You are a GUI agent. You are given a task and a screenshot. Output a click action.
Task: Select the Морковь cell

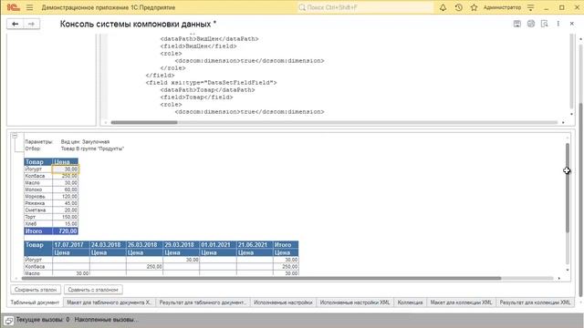pyautogui.click(x=38, y=197)
